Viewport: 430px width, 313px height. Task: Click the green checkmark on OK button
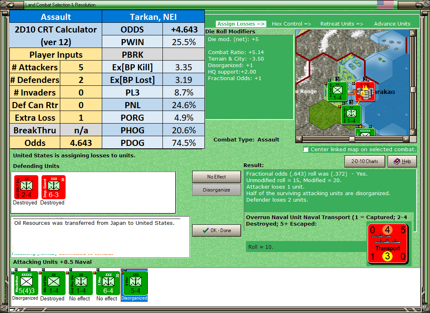[206, 230]
